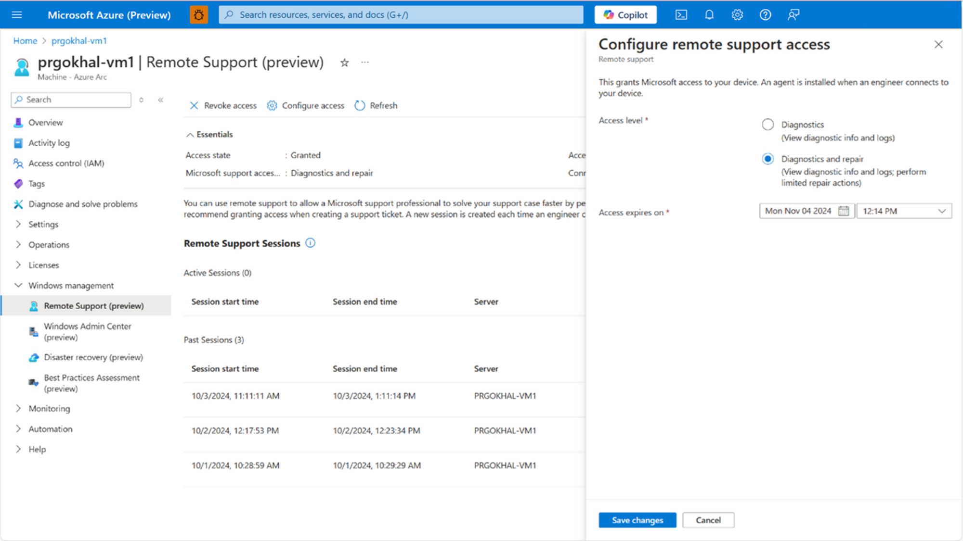
Task: Select Remote Support (preview) menu item
Action: 86,306
